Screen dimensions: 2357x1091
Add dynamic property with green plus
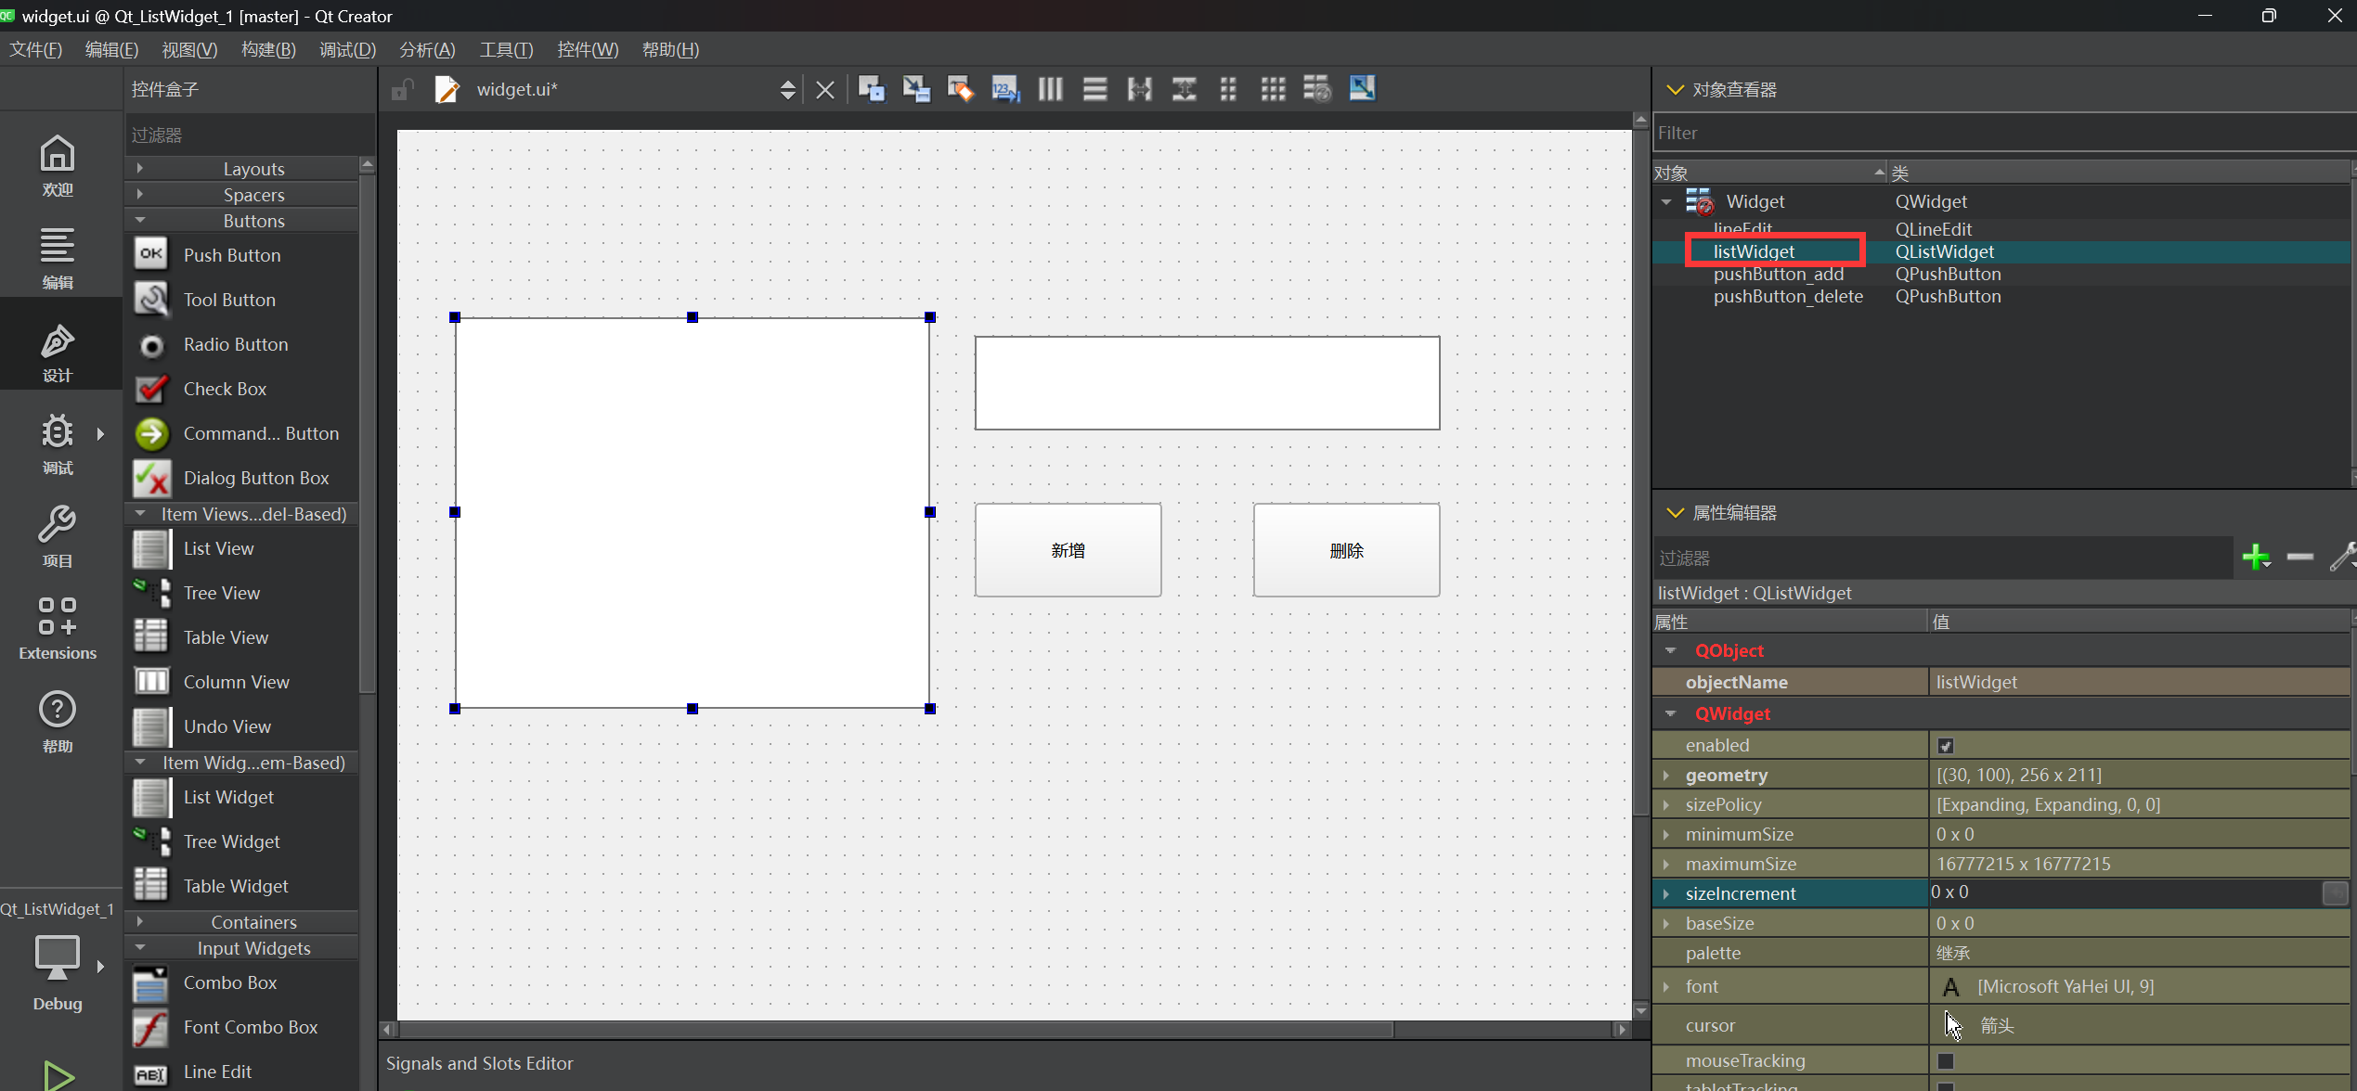pyautogui.click(x=2256, y=557)
